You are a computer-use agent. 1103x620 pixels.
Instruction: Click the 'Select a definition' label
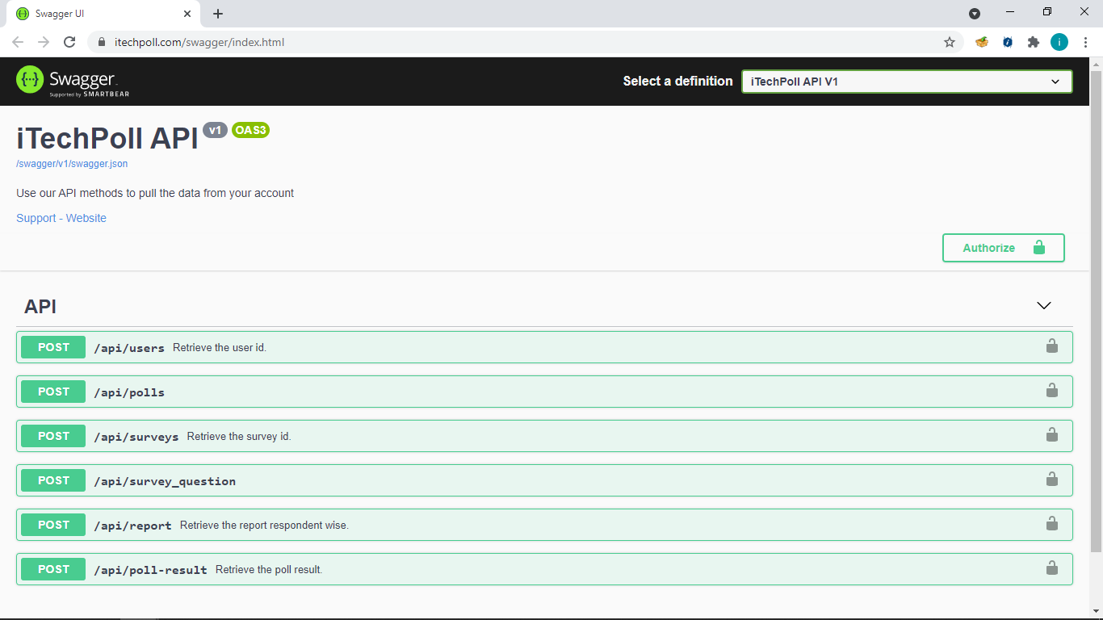tap(678, 81)
